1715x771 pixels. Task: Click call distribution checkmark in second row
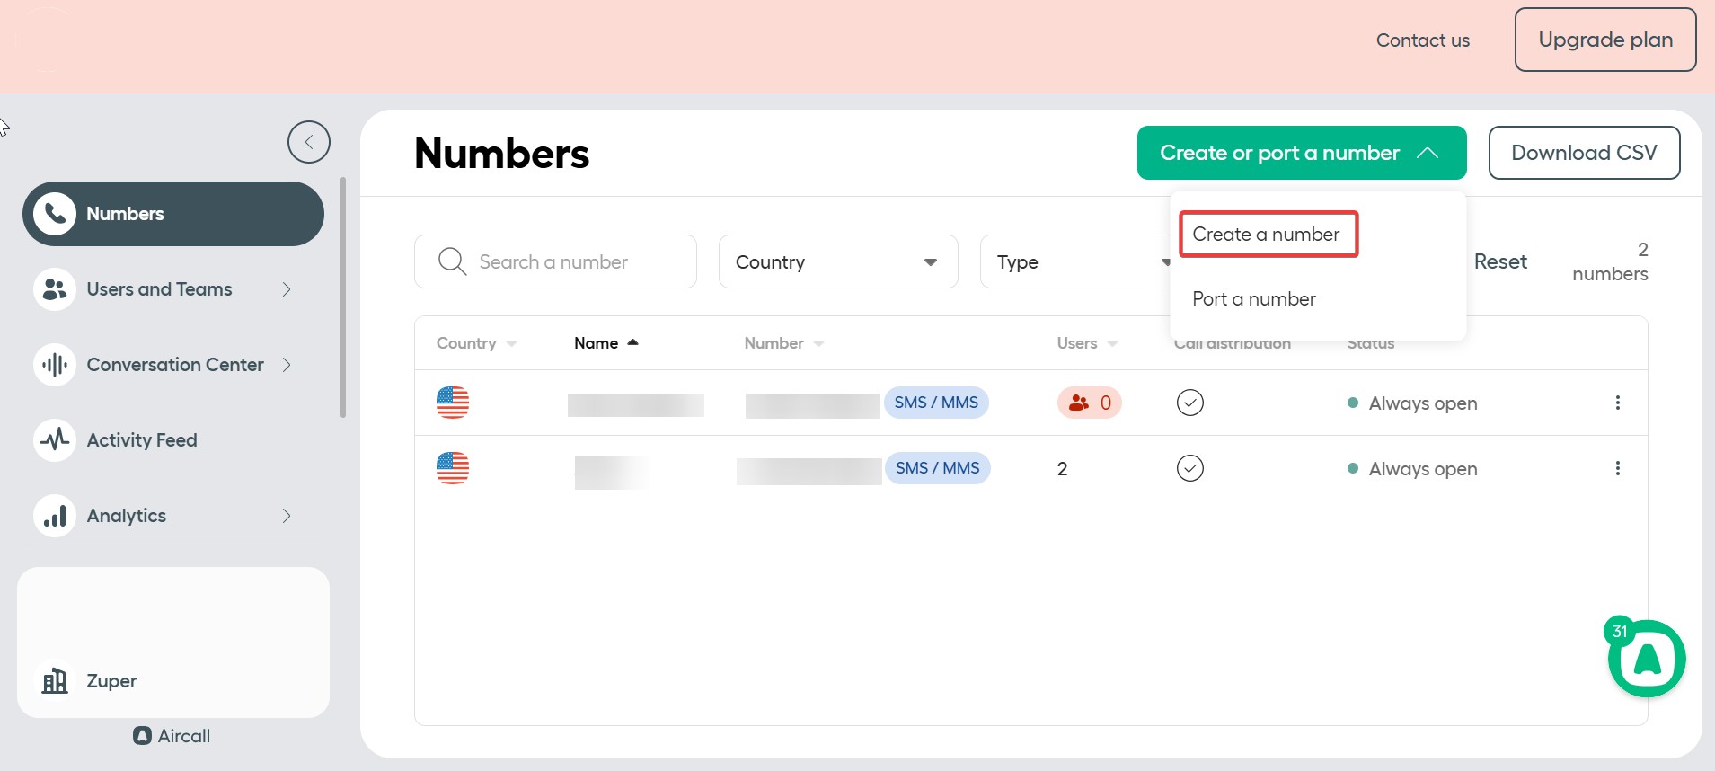[1189, 468]
